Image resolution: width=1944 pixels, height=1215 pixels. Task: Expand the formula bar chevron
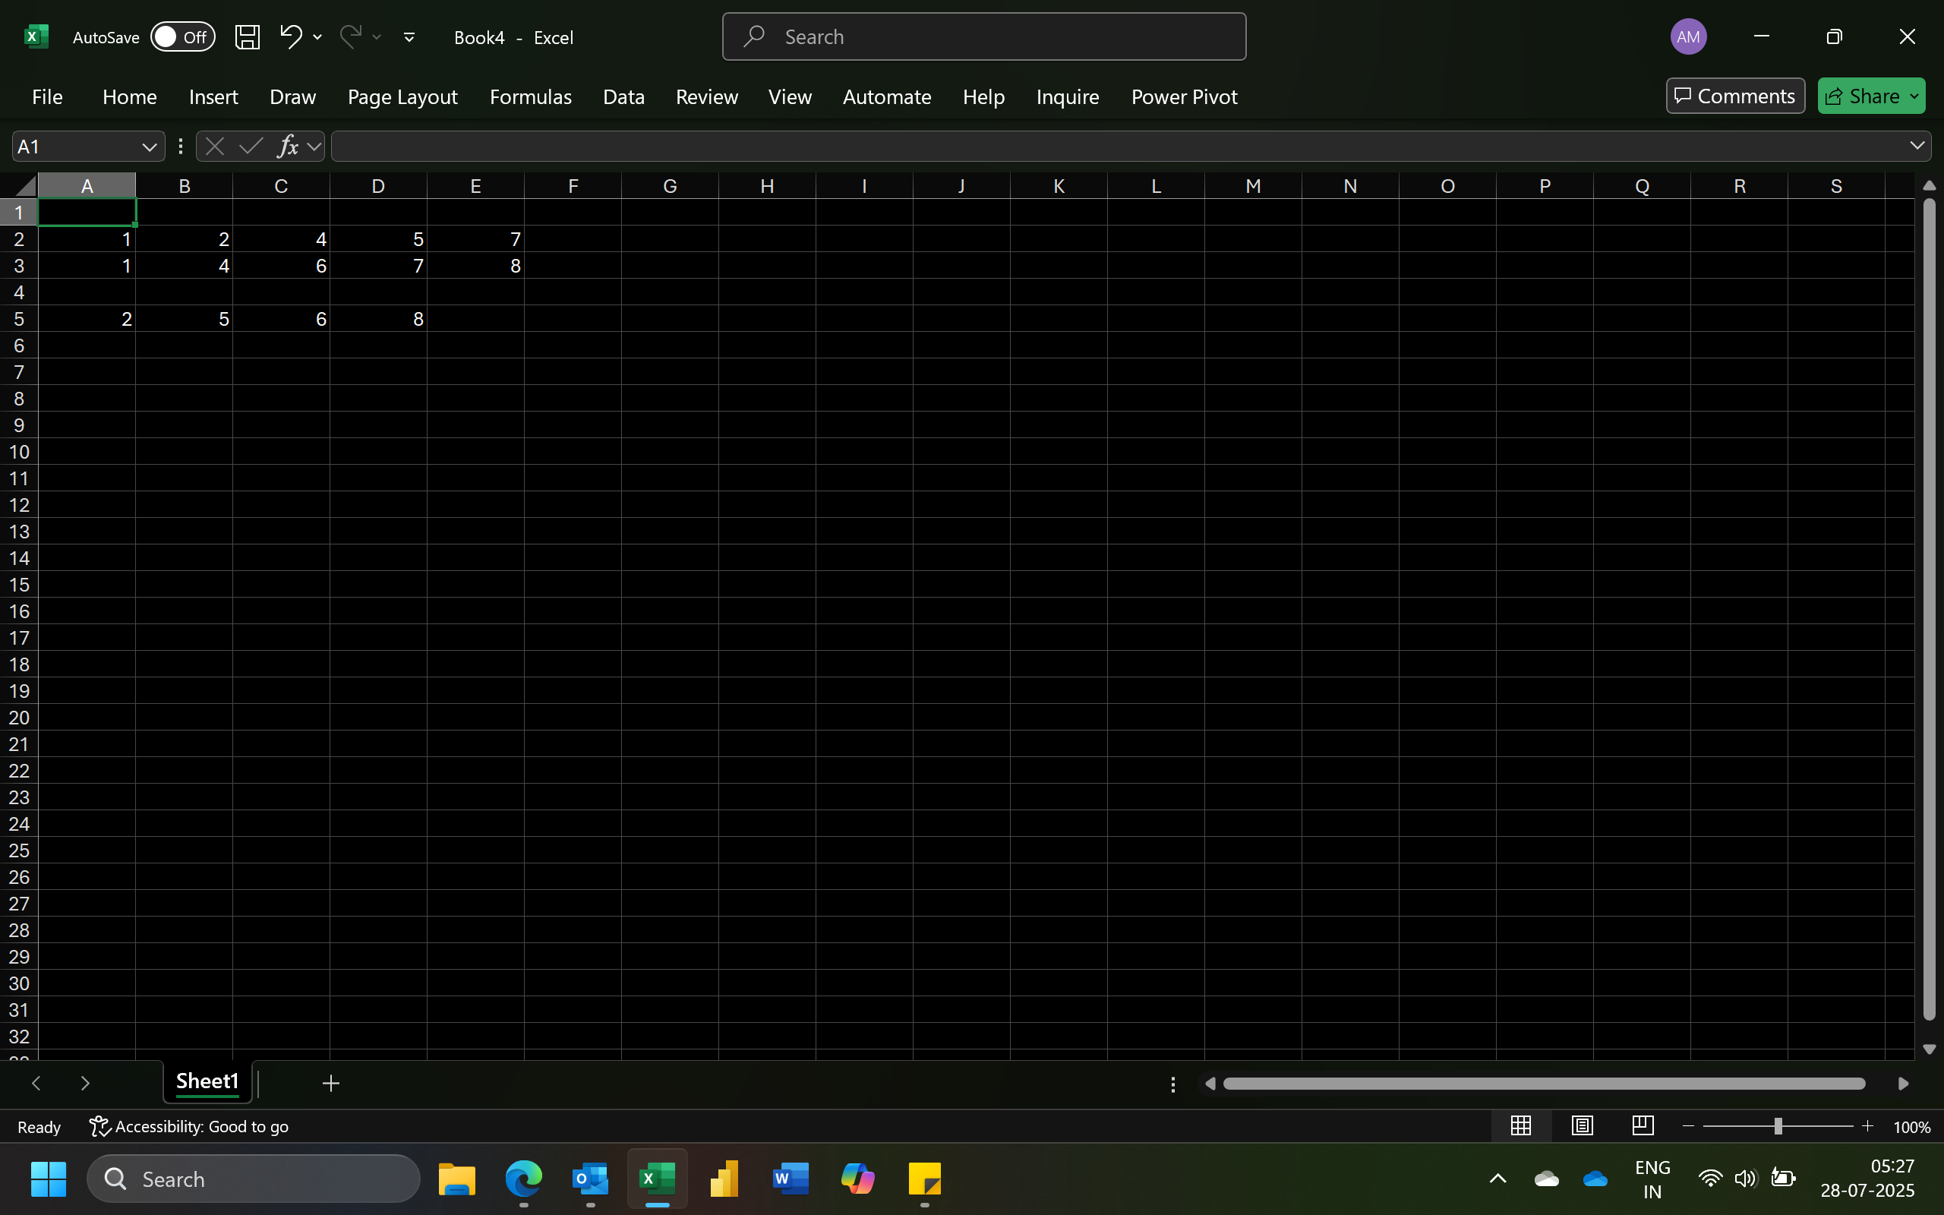1917,146
